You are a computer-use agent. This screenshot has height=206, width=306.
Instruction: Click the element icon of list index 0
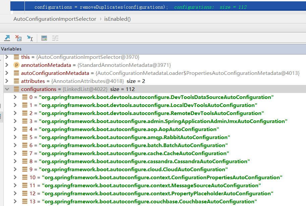(25, 97)
